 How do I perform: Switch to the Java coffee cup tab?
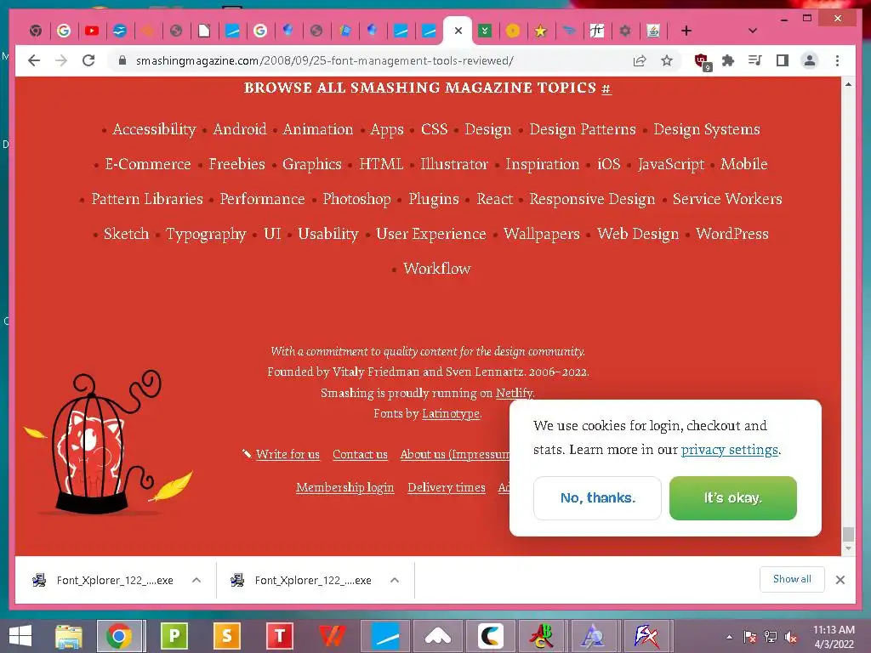click(x=653, y=31)
